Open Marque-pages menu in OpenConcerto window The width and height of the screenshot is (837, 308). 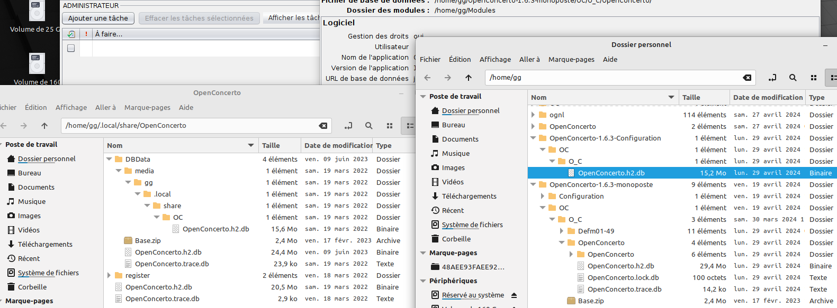click(147, 107)
